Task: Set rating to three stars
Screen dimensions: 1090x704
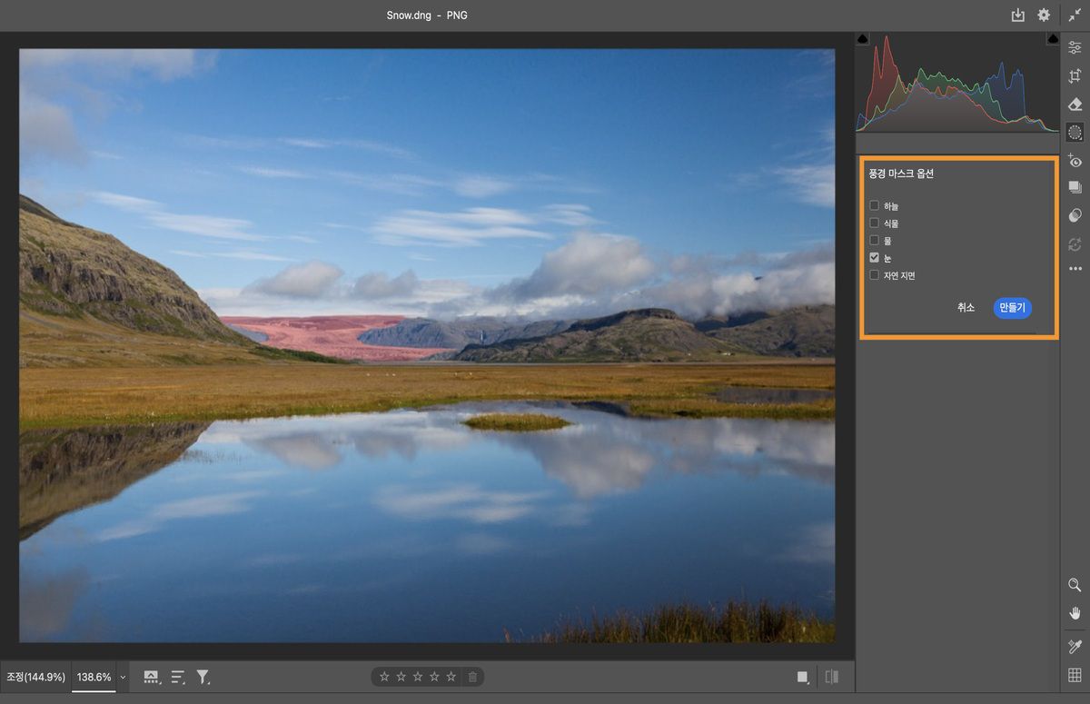Action: tap(418, 677)
